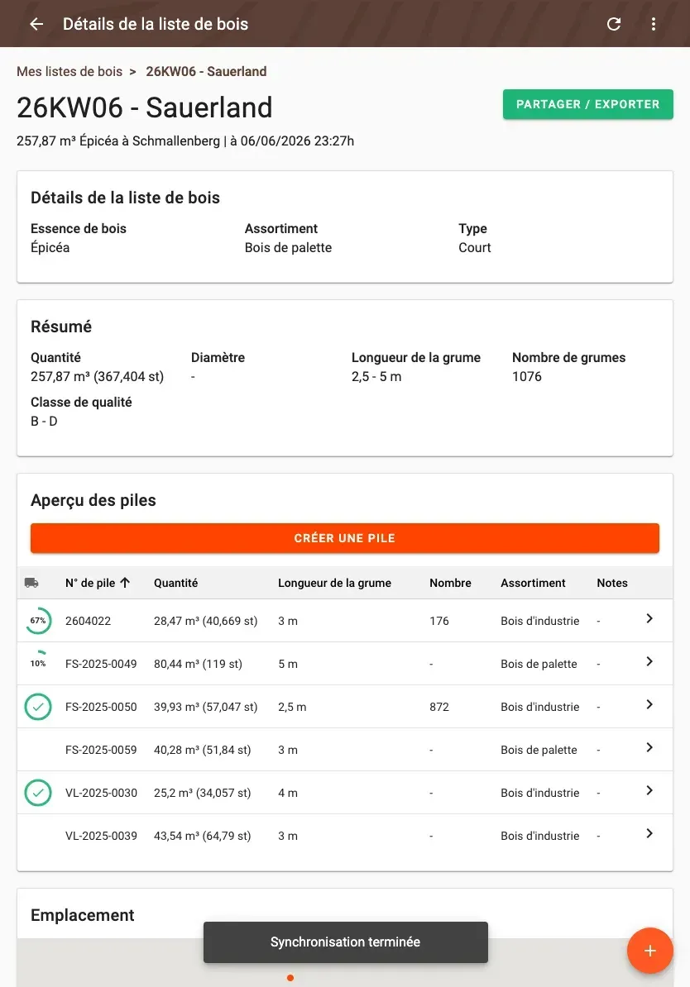
Task: Go back using the arrow icon
Action: coord(36,24)
